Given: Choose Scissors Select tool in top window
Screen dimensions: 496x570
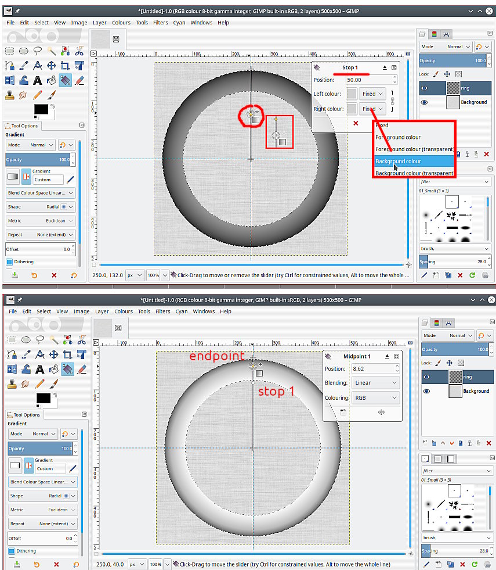Looking at the screenshot, I should [x=79, y=51].
